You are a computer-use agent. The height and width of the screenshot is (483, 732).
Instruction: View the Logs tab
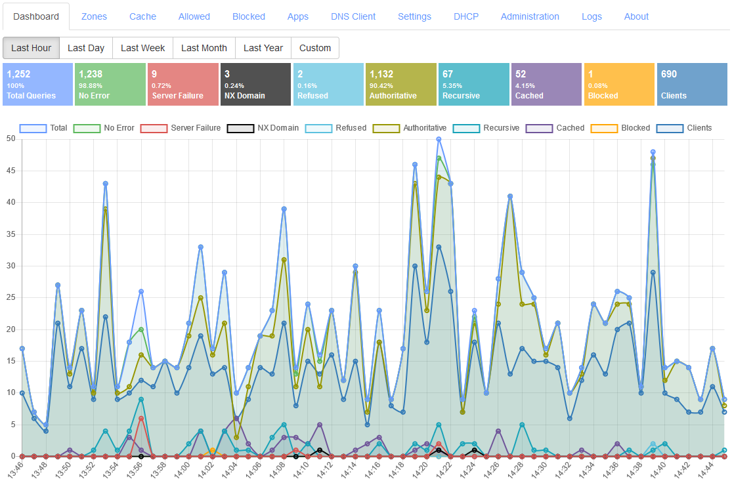[x=592, y=16]
